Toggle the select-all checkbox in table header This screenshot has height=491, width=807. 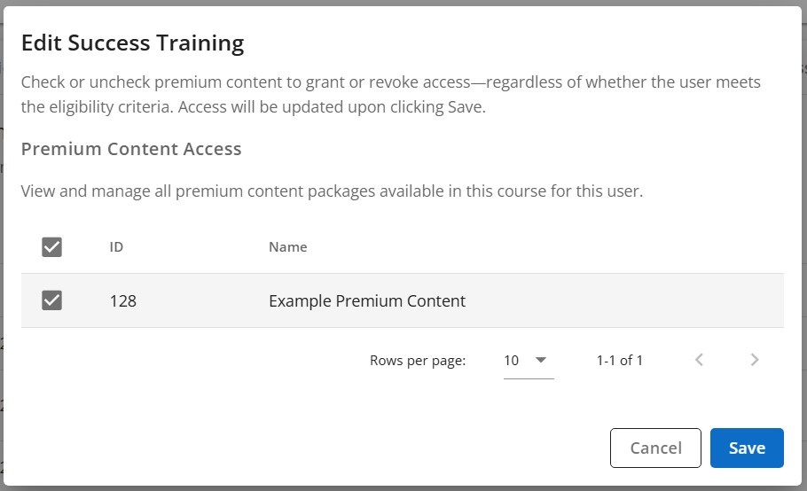click(52, 247)
